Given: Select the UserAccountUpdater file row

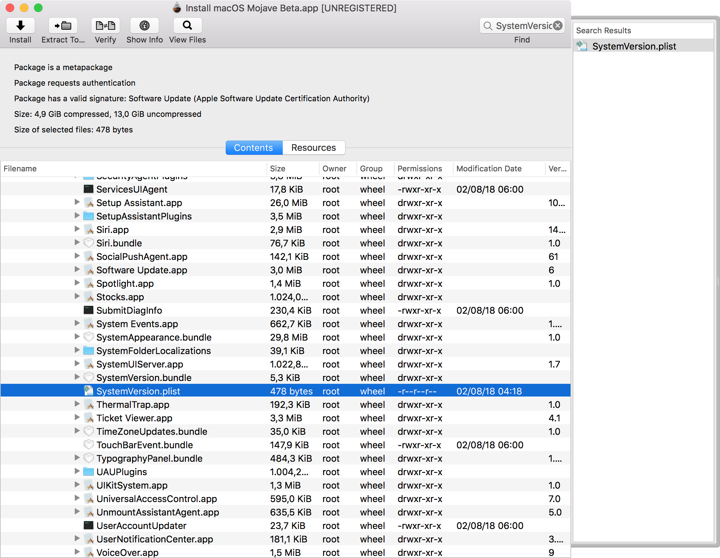Looking at the screenshot, I should pos(141,526).
